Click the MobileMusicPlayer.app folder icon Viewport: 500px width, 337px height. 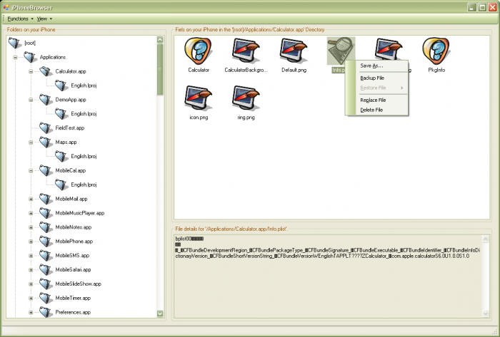[46, 213]
